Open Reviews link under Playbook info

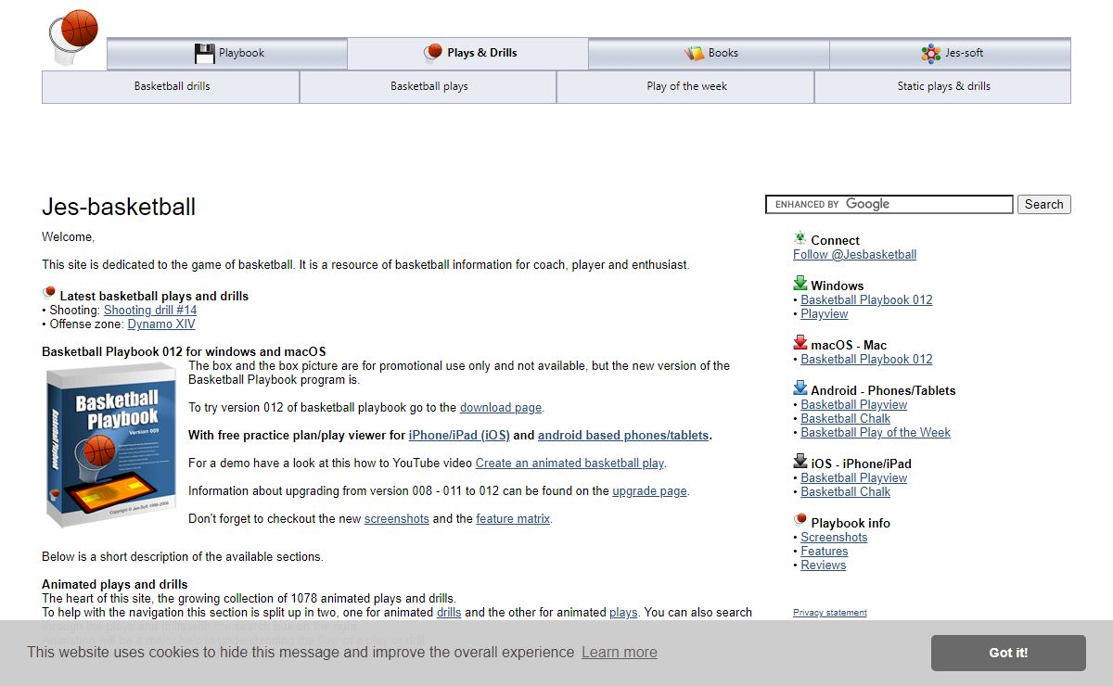[x=824, y=565]
